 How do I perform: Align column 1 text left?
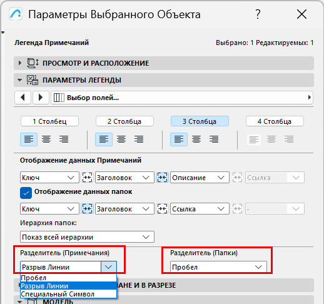(29, 139)
